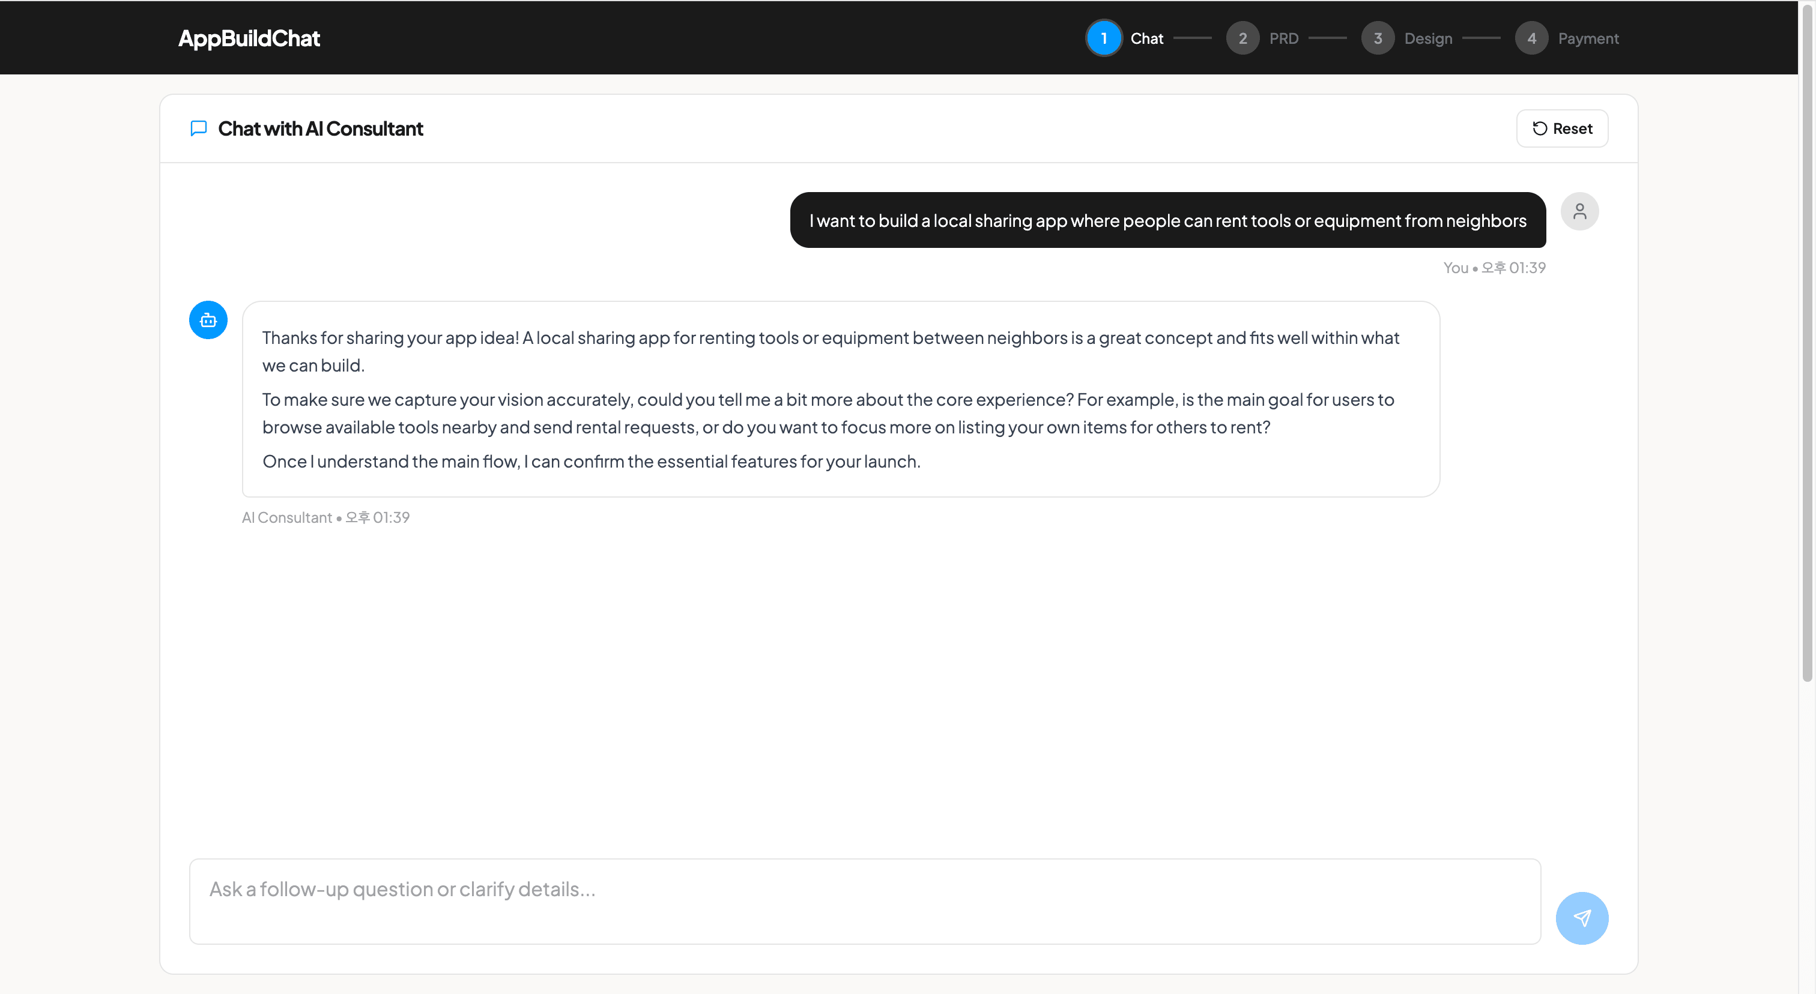Click the AI Consultant response message
Screen dimensions: 1816x994
[840, 399]
